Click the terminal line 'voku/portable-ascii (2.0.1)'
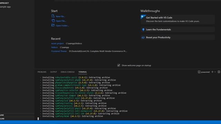Viewport: 221px width, 124px height. (75, 77)
